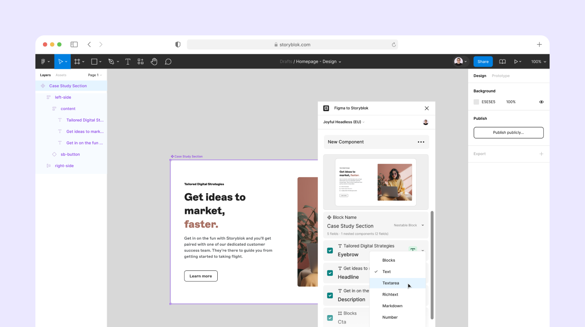Choose Textarea from field type menu
Image resolution: width=585 pixels, height=327 pixels.
pyautogui.click(x=397, y=283)
